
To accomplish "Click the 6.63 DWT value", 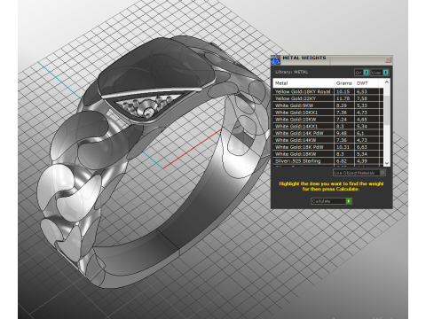I will coord(362,147).
